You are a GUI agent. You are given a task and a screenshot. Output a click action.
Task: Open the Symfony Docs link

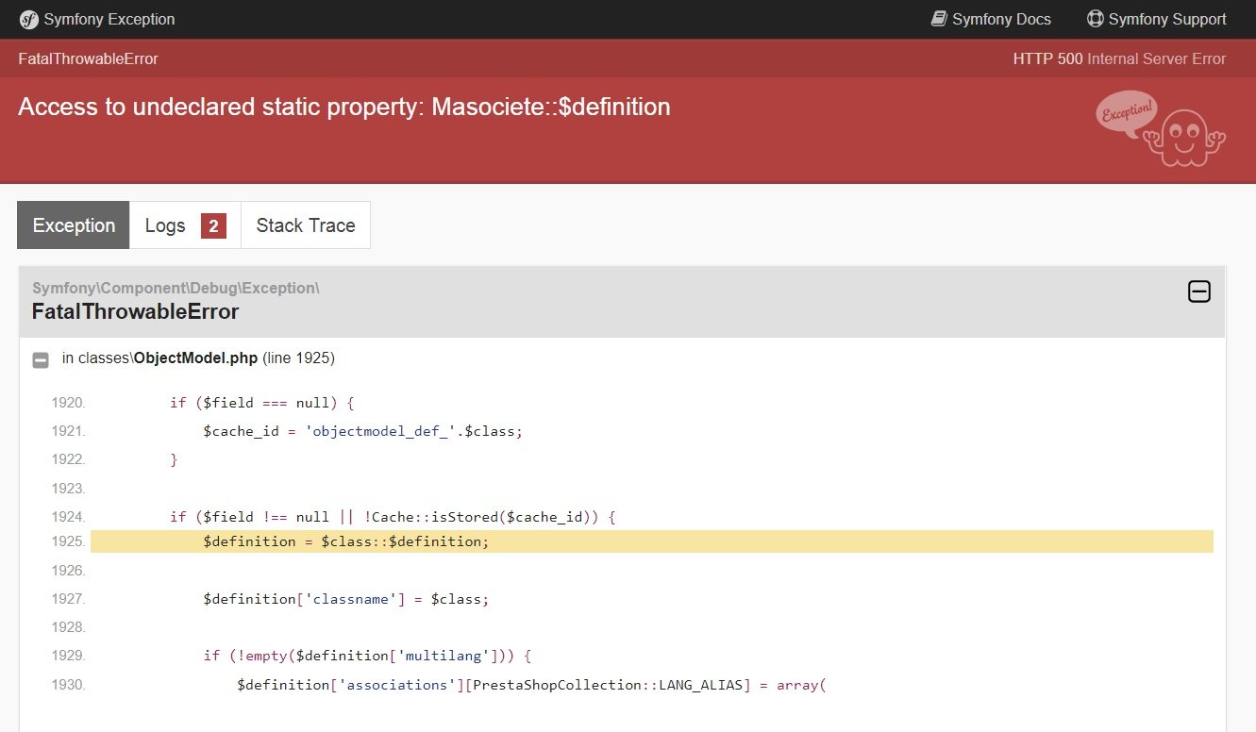[1001, 19]
